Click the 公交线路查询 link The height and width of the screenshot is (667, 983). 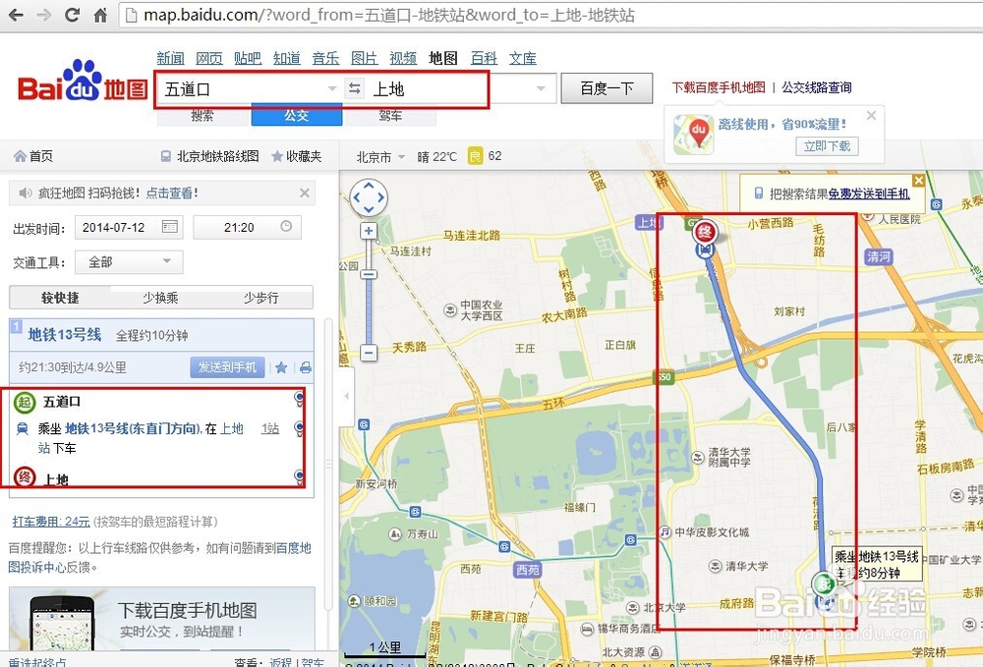(816, 87)
